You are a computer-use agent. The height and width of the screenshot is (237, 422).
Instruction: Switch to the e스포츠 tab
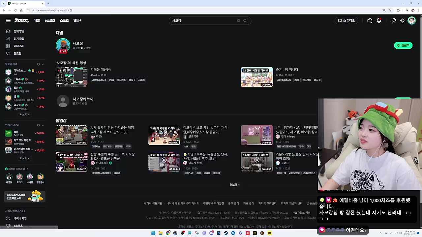pyautogui.click(x=50, y=20)
